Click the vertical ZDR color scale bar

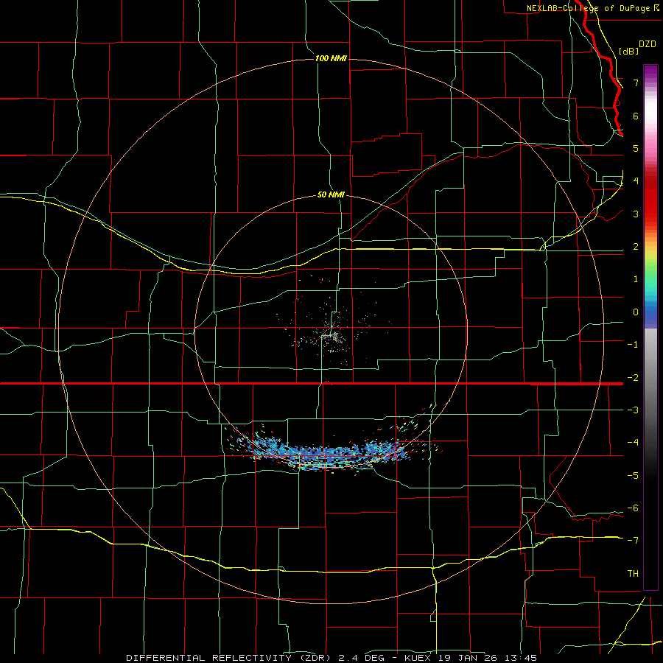coord(650,327)
